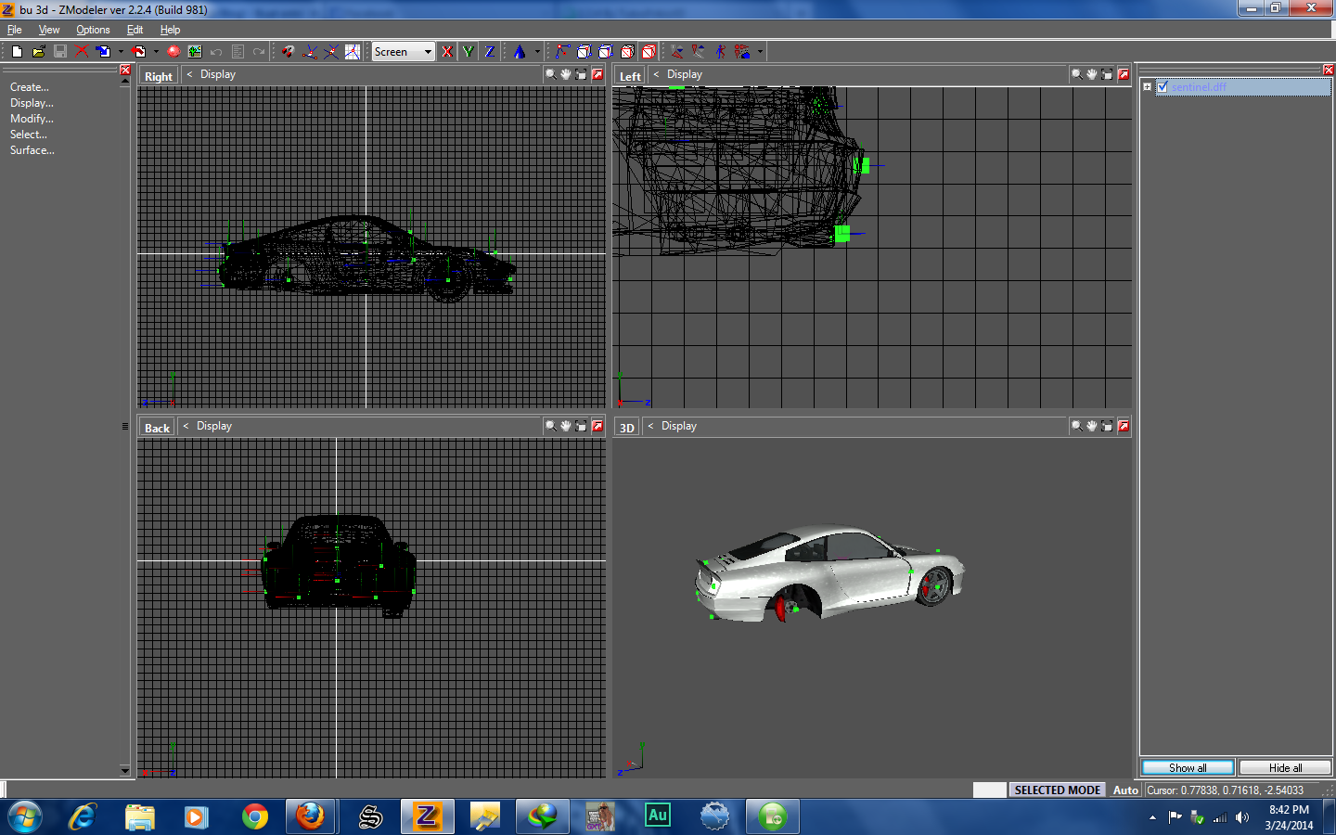Select the Zoom magnifier in the Right viewport

[x=551, y=74]
